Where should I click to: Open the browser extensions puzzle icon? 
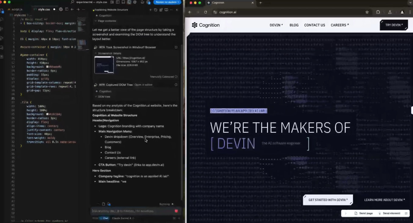point(378,12)
